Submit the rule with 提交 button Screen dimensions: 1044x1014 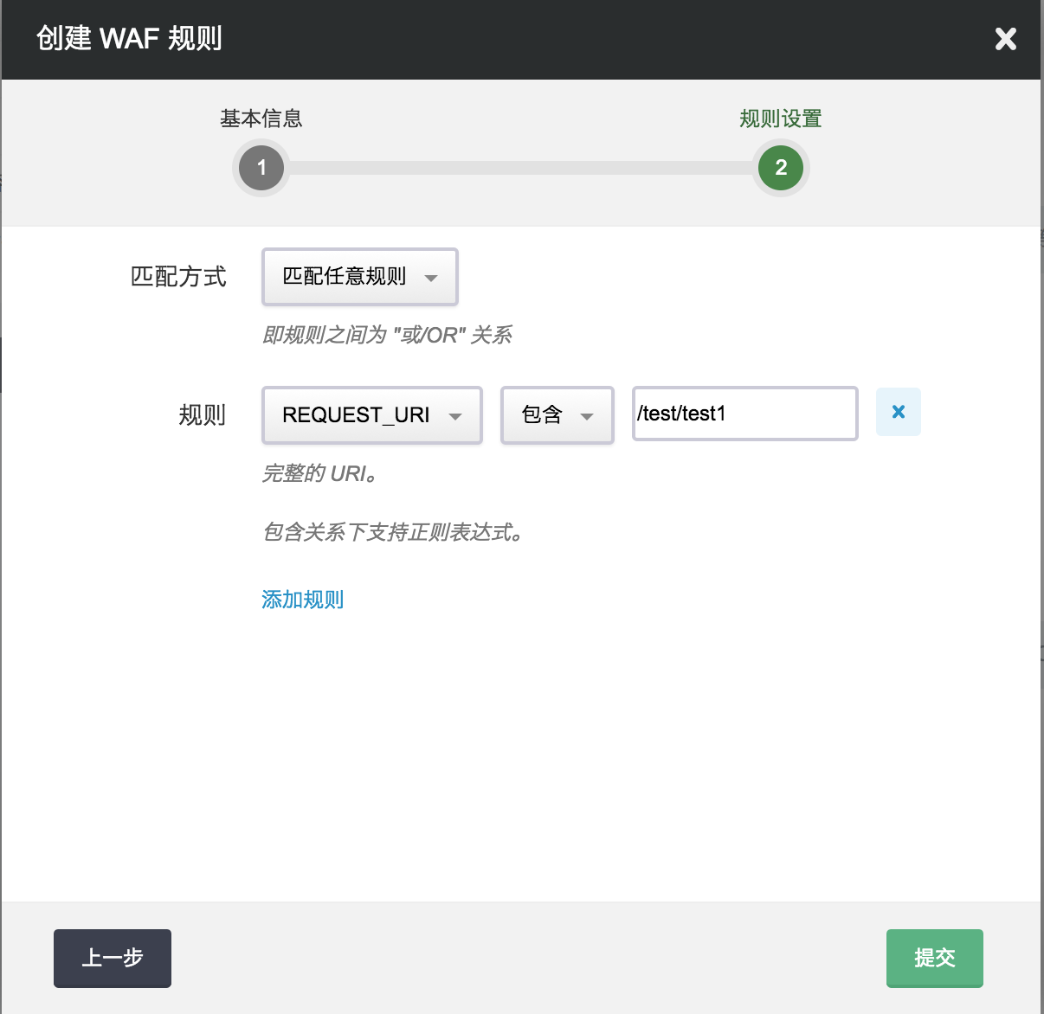pyautogui.click(x=934, y=958)
